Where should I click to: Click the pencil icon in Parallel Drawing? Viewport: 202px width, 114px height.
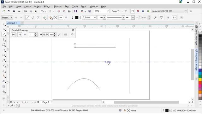59,35
